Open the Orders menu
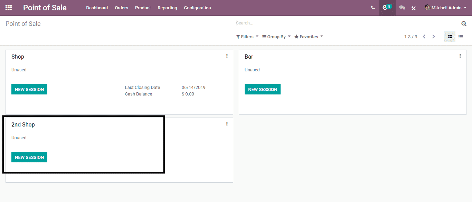Image resolution: width=472 pixels, height=202 pixels. (121, 8)
